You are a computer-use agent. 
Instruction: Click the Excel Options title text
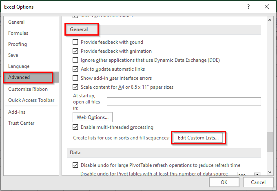(x=19, y=7)
